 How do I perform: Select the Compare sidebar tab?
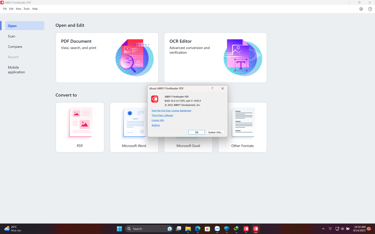(x=25, y=47)
